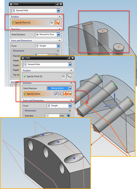Collapse Form and Dimensions in front dialog
The image size is (137, 189).
click(x=71, y=100)
